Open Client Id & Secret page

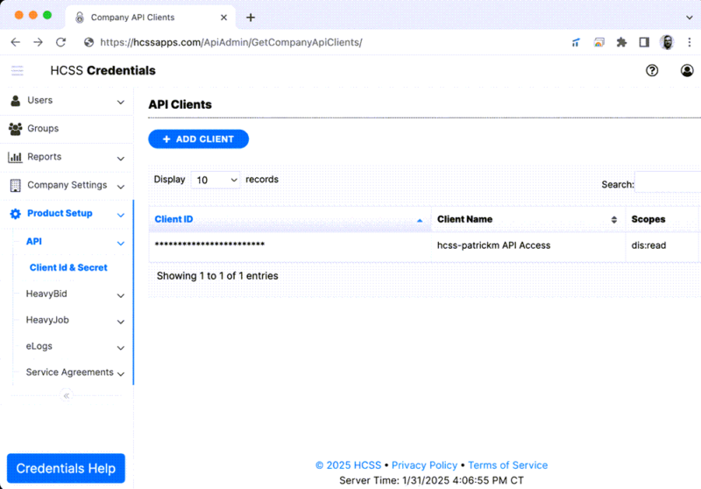pyautogui.click(x=68, y=268)
